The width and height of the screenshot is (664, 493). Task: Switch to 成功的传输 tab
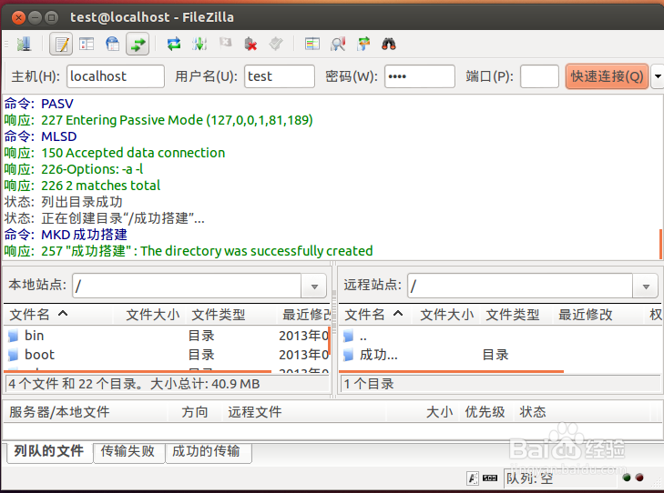tap(208, 451)
